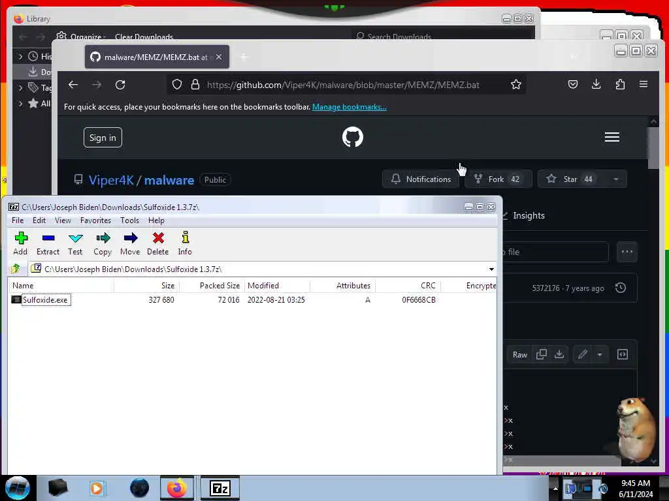The height and width of the screenshot is (501, 669).
Task: Click the Pocket save icon in Firefox
Action: [572, 84]
